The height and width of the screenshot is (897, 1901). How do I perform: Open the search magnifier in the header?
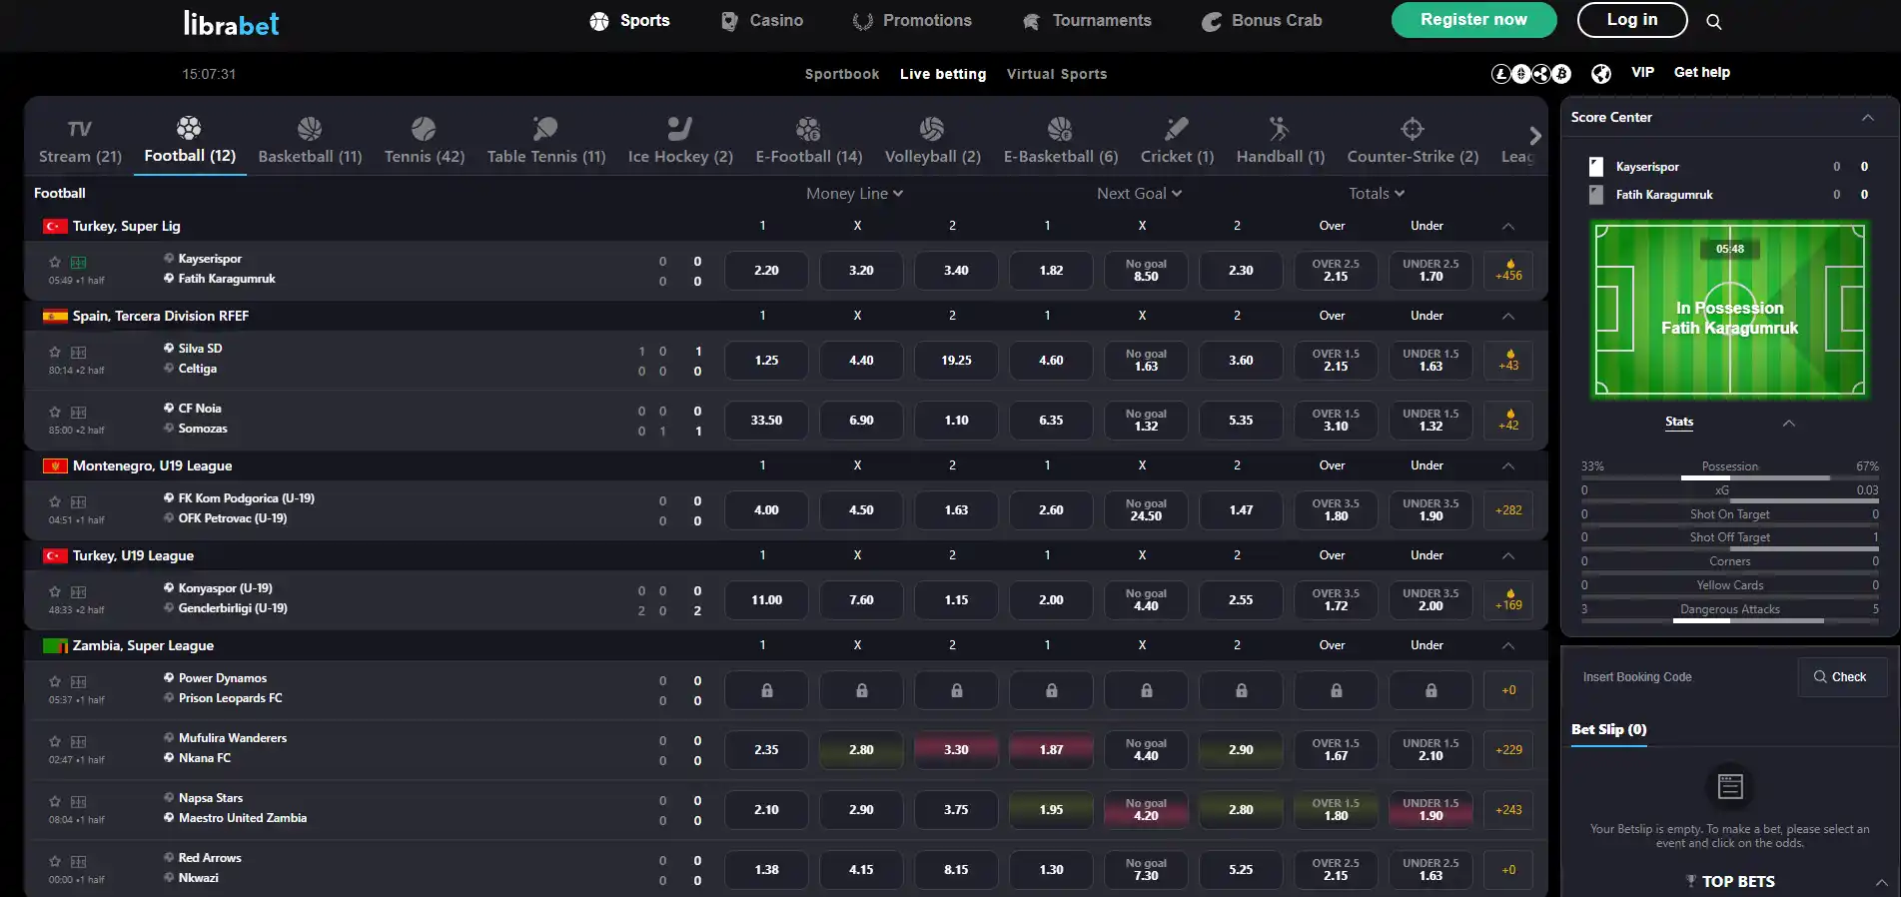(x=1713, y=21)
